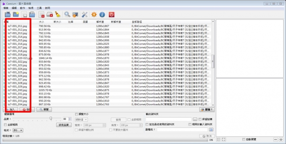
Task: Click the 設定品質 button
Action: pyautogui.click(x=64, y=125)
